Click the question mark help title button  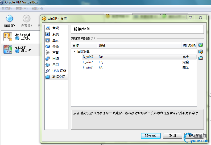click(191, 17)
